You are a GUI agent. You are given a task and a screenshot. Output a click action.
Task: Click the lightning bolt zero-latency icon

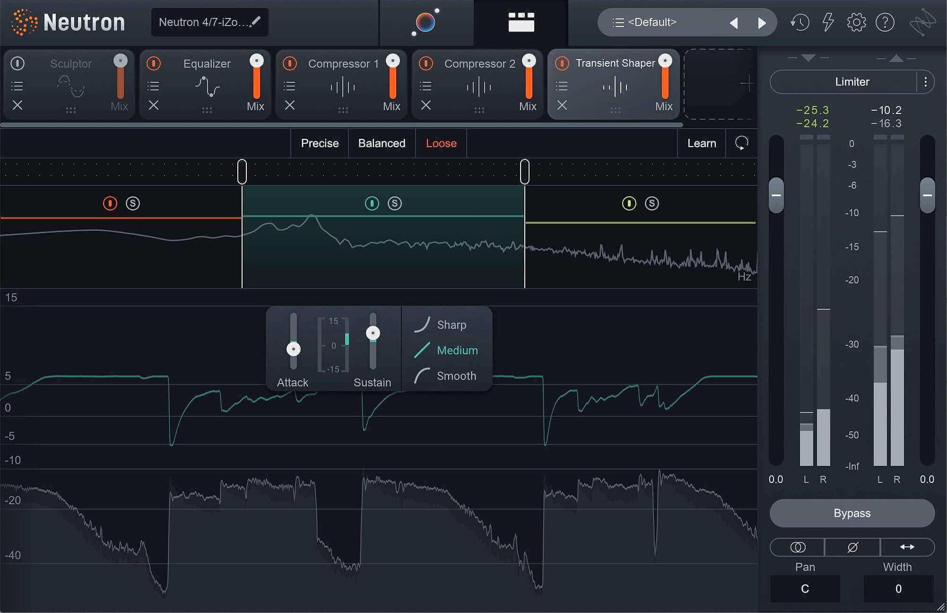tap(828, 22)
